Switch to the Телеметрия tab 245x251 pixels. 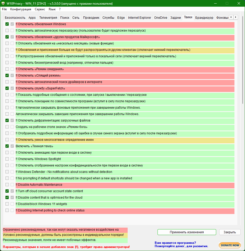[x=48, y=18]
